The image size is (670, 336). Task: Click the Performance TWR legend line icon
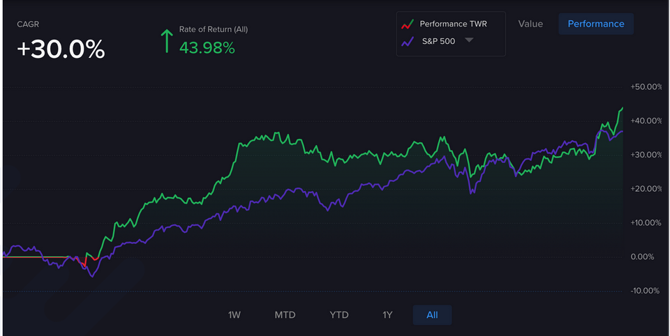pos(407,24)
